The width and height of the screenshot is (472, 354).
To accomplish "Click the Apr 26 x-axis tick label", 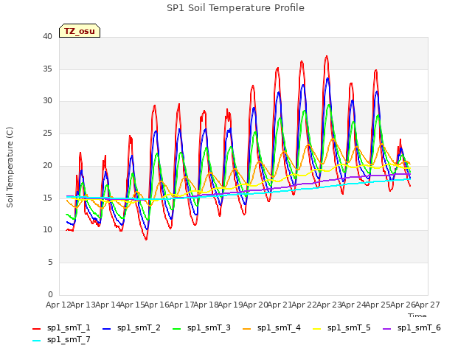I will (403, 305).
